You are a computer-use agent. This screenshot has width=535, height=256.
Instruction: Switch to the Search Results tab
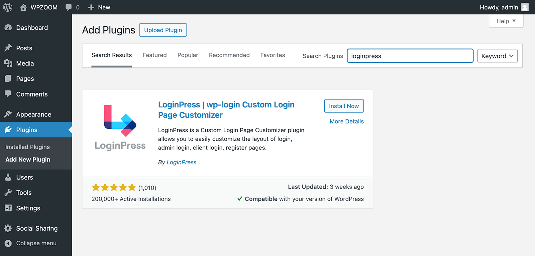[x=112, y=55]
